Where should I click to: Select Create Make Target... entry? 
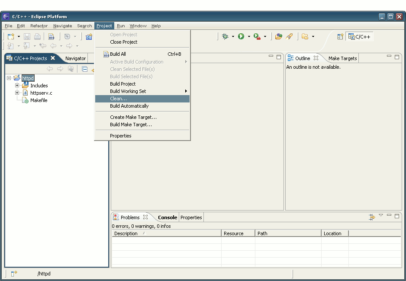coord(142,117)
